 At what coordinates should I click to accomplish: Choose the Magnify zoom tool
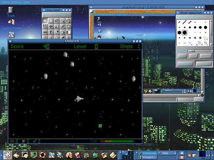[x=57, y=27]
